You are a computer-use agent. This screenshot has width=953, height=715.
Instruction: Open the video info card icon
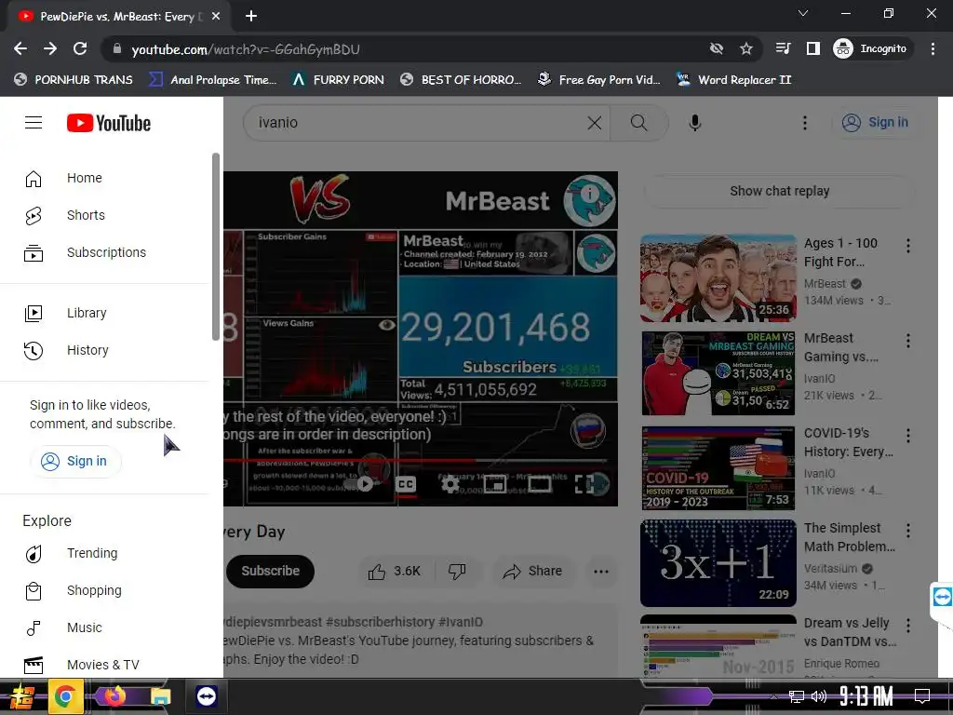click(588, 194)
